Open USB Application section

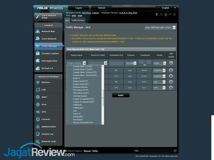(48, 61)
